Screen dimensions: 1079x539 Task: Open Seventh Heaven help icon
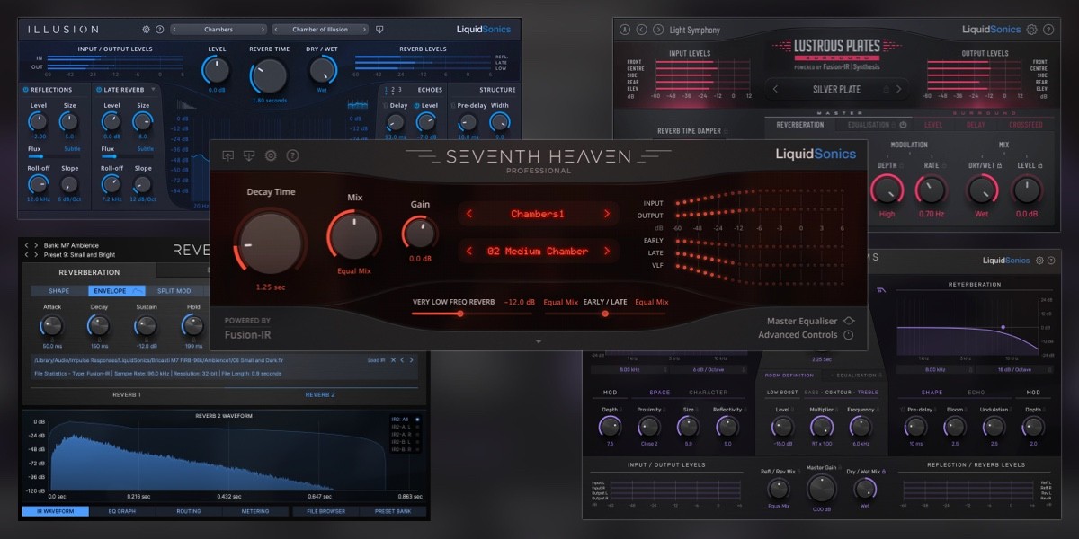click(292, 155)
